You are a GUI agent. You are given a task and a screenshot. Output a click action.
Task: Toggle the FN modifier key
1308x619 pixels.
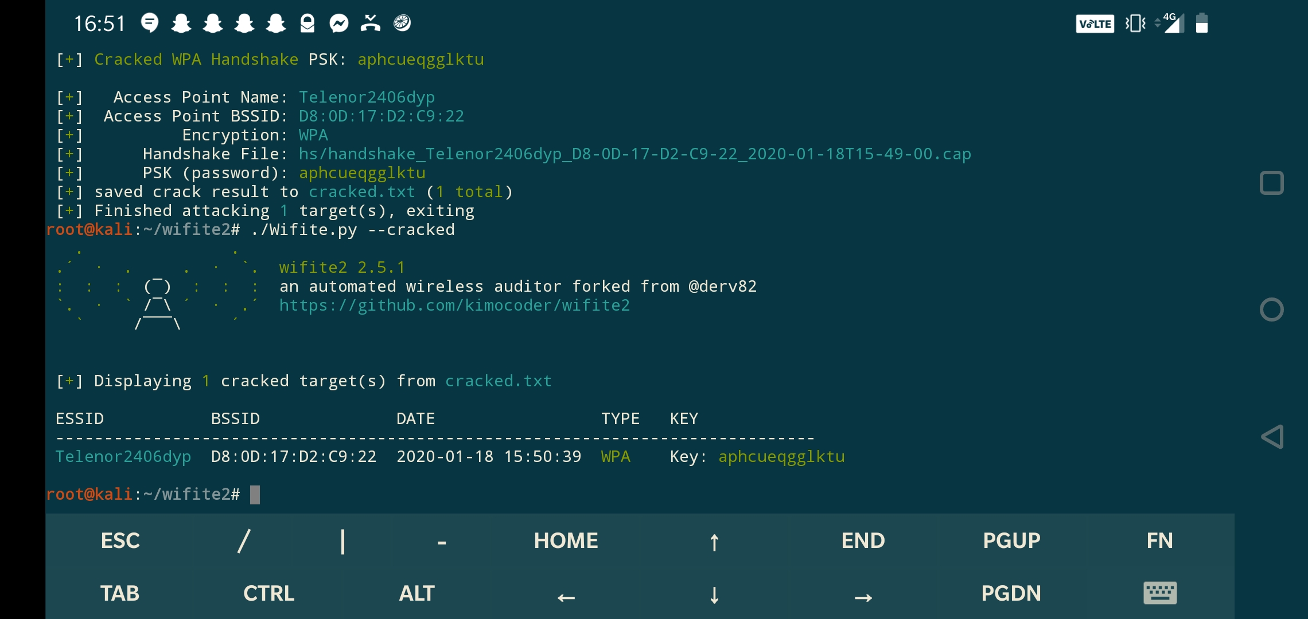1160,539
